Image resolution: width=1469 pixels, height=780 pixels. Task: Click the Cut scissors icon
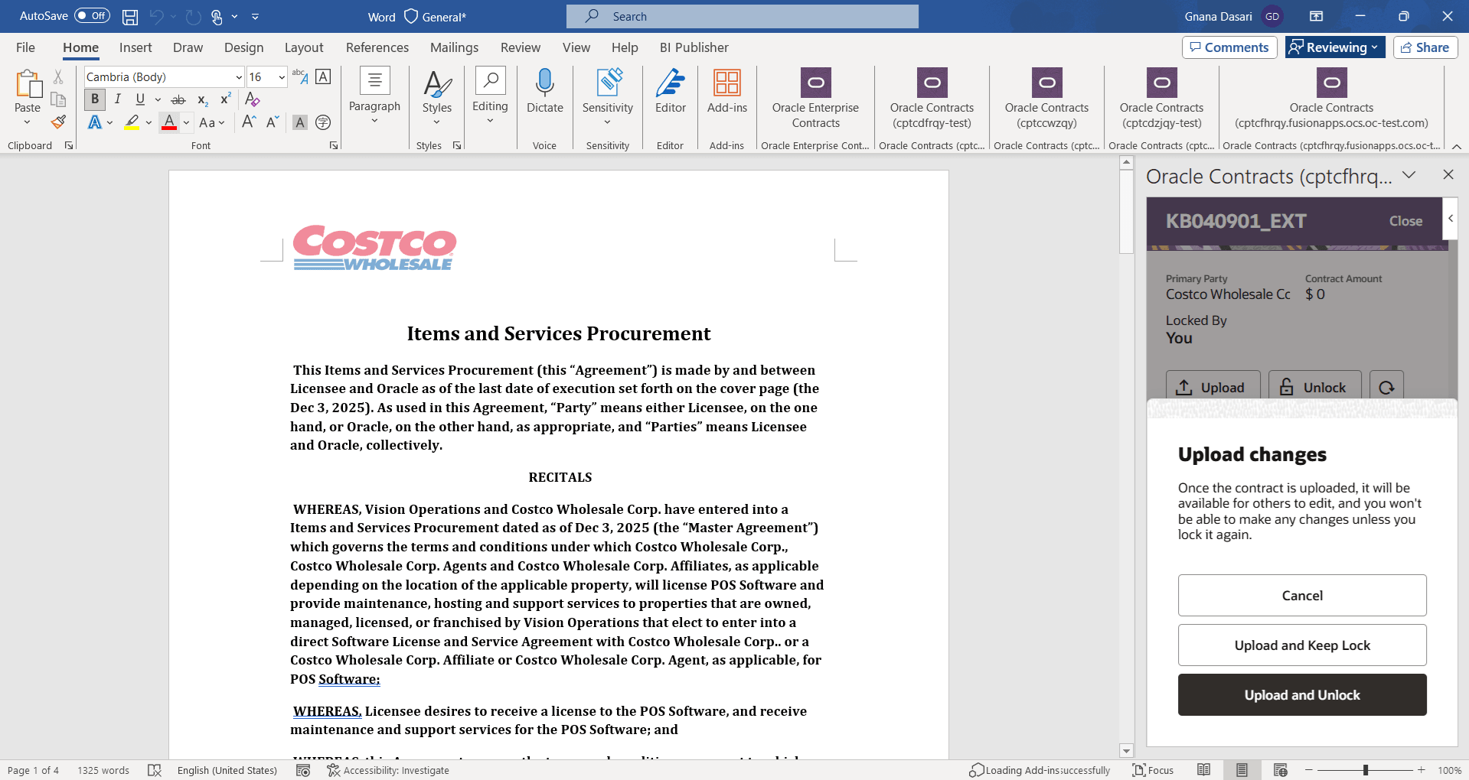[58, 76]
